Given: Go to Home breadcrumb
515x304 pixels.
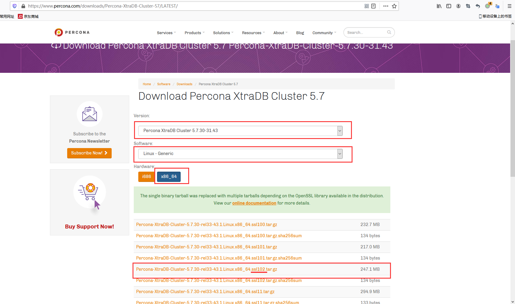Looking at the screenshot, I should tap(147, 84).
